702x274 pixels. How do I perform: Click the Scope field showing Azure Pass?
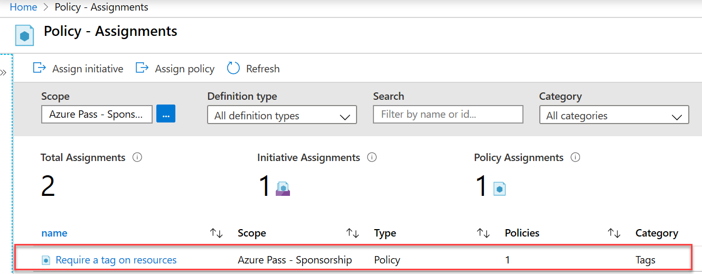[x=97, y=114]
